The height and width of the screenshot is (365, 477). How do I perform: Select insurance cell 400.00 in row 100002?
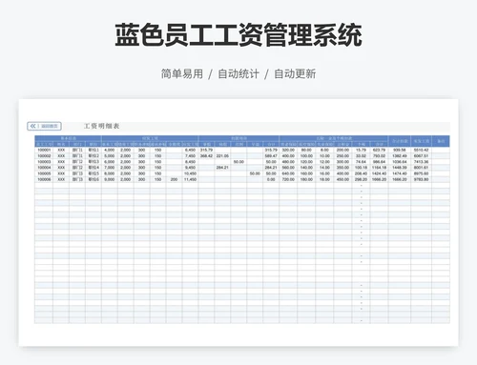pos(288,156)
